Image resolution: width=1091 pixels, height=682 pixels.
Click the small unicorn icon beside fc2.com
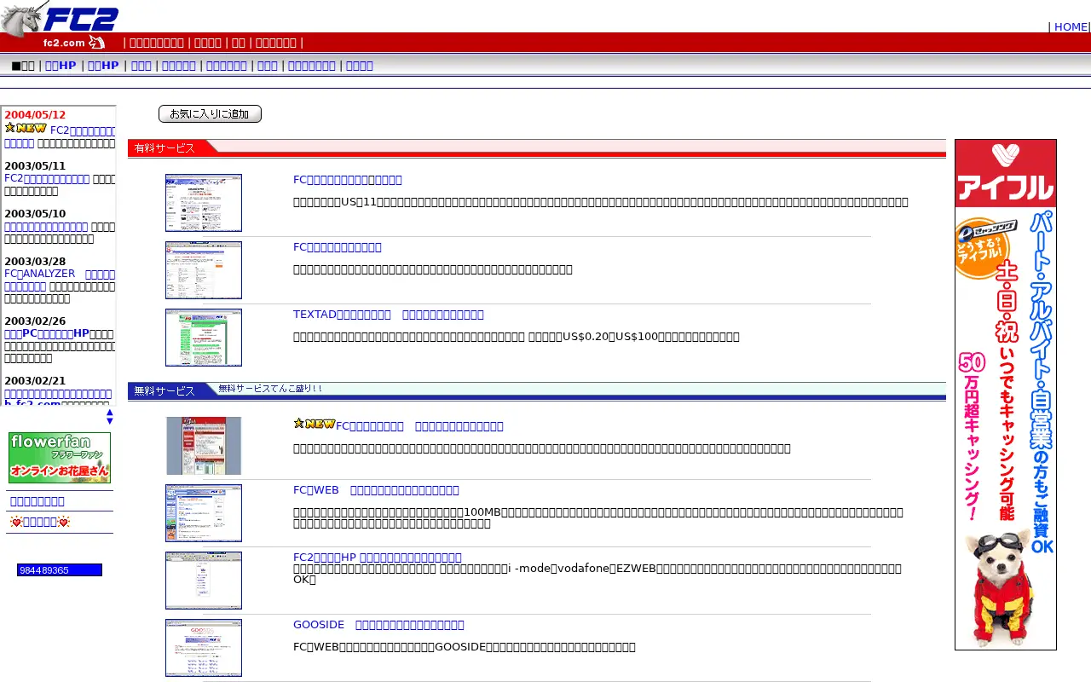pyautogui.click(x=96, y=43)
